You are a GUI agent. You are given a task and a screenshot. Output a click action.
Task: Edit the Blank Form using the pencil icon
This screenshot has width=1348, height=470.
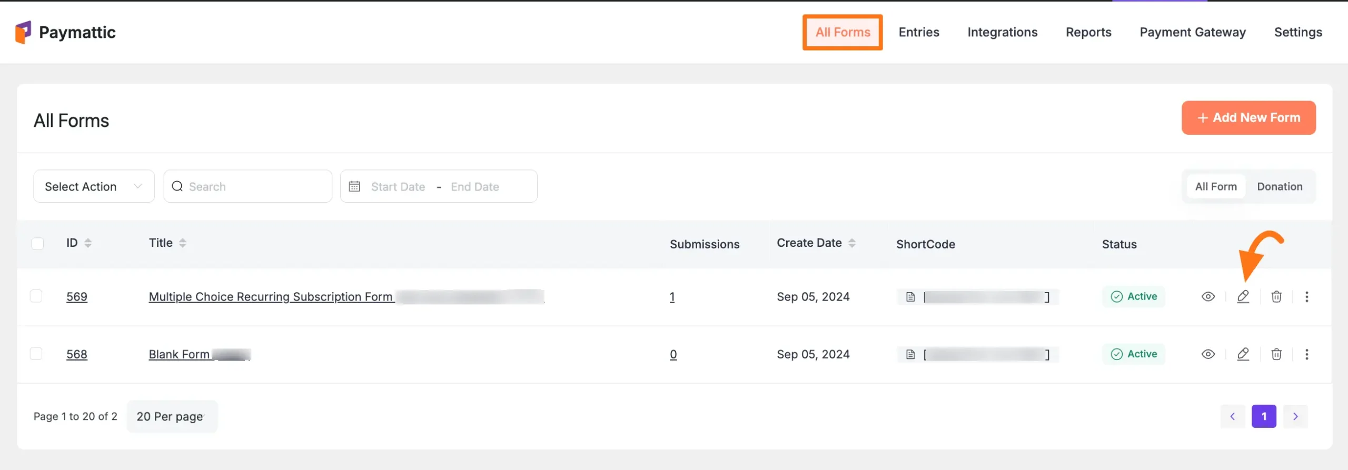tap(1243, 354)
